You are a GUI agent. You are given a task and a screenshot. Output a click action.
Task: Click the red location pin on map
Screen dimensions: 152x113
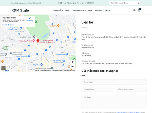click(38, 41)
